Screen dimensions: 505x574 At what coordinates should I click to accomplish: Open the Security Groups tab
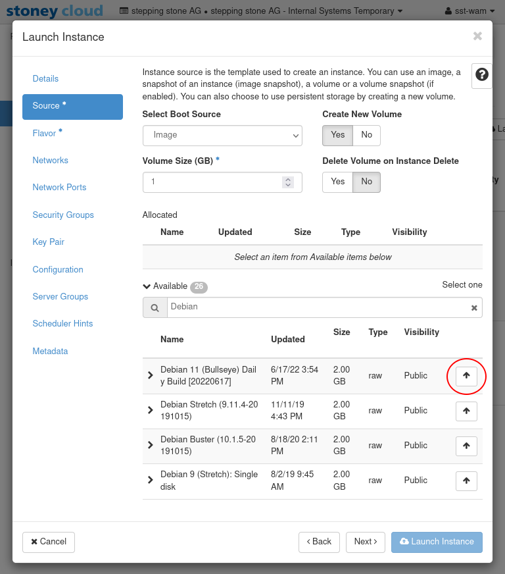pyautogui.click(x=63, y=215)
